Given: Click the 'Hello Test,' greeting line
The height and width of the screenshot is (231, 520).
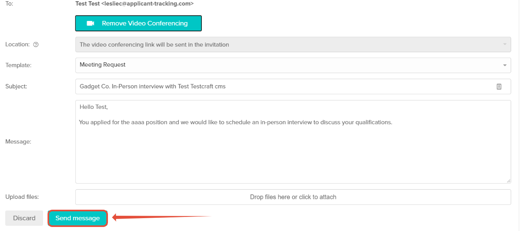Looking at the screenshot, I should pos(94,107).
